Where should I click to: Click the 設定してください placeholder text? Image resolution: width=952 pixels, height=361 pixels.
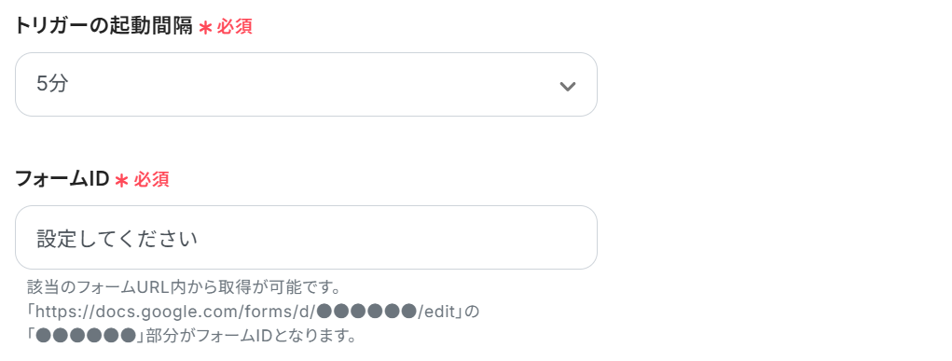[x=117, y=238]
